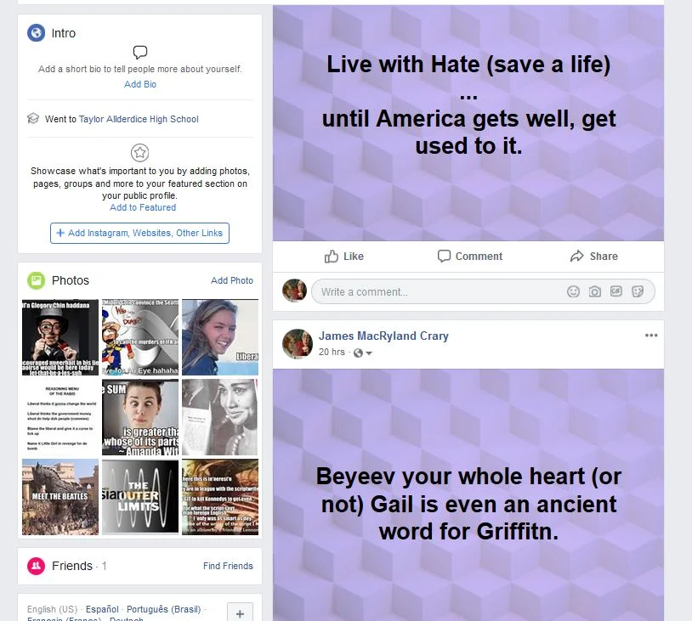Click the Intro globe icon
Image resolution: width=692 pixels, height=621 pixels.
(x=36, y=33)
